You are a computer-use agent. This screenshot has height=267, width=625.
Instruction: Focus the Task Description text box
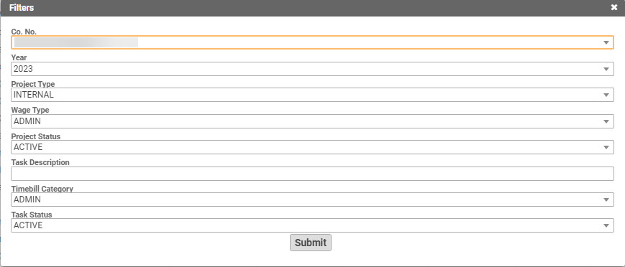(312, 174)
